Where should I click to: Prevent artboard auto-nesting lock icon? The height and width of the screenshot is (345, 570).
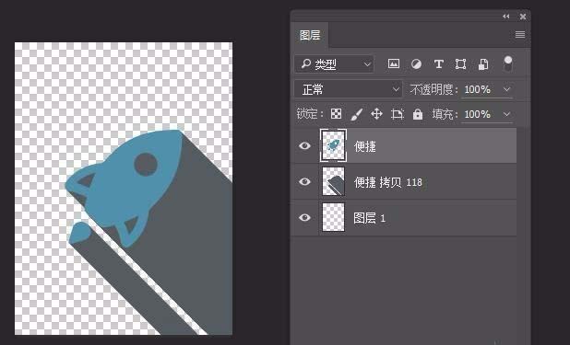397,114
